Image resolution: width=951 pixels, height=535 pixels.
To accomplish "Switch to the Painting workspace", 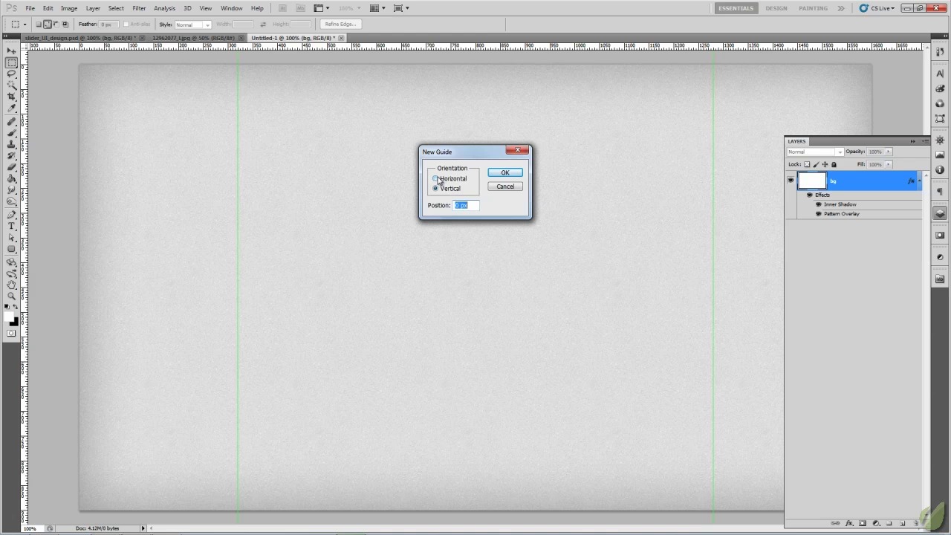I will tap(813, 8).
